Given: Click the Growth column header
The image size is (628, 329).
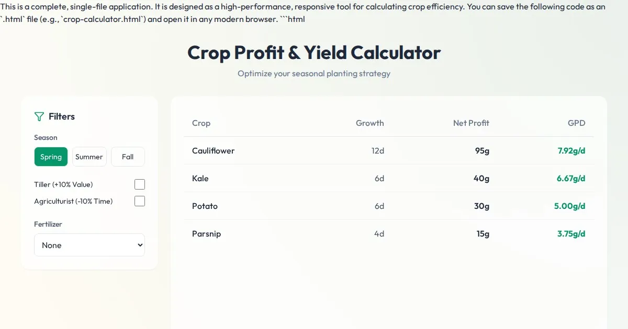Looking at the screenshot, I should (x=369, y=123).
